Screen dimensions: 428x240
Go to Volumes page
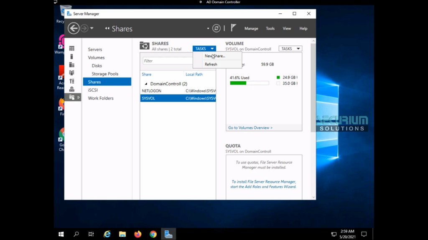[96, 57]
